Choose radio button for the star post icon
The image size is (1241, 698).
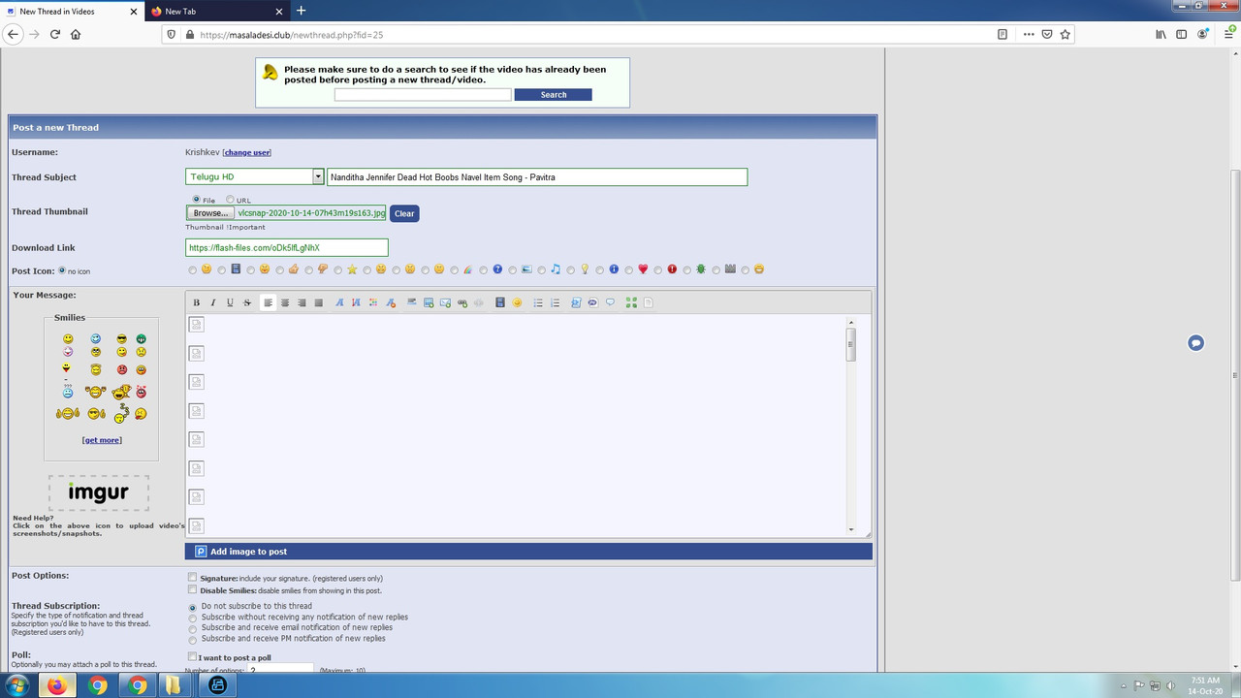point(338,270)
